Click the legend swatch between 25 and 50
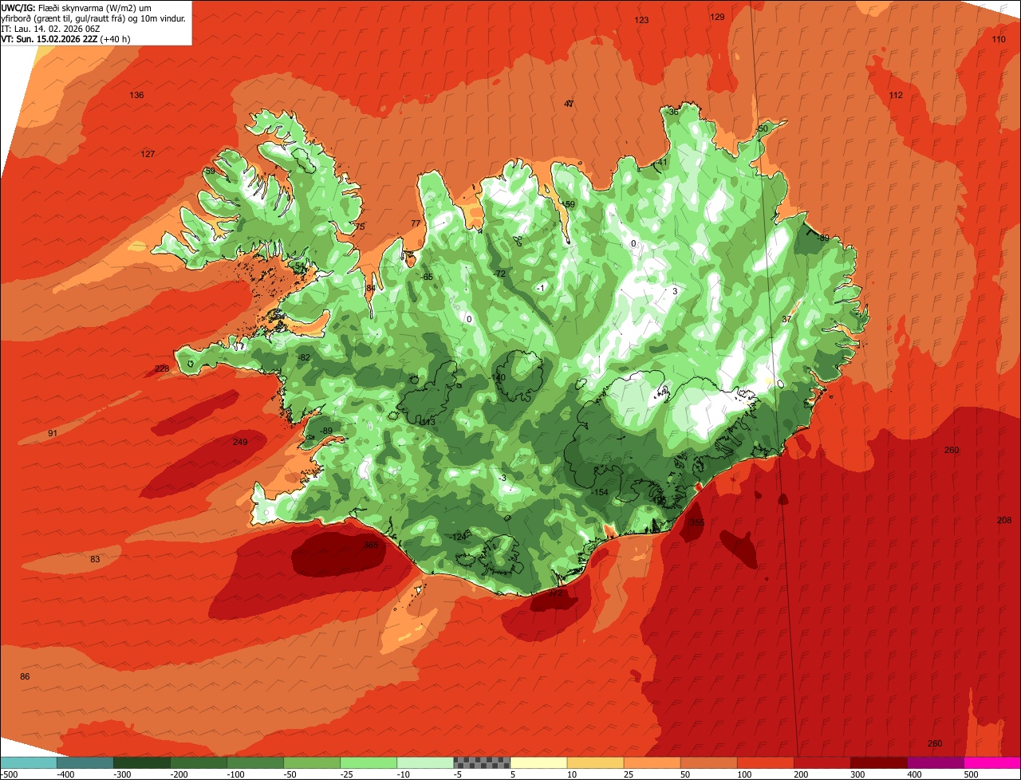This screenshot has width=1021, height=780. coord(651,762)
